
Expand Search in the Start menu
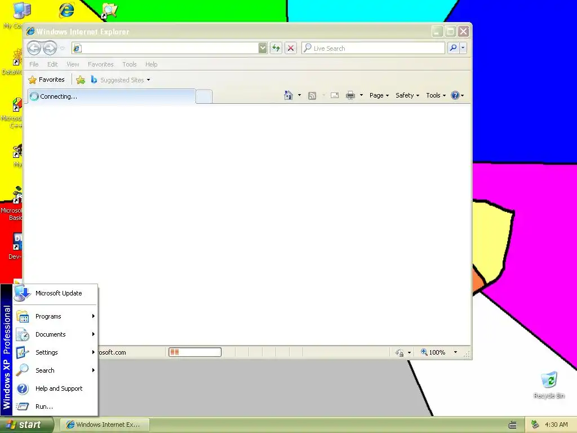click(x=55, y=370)
